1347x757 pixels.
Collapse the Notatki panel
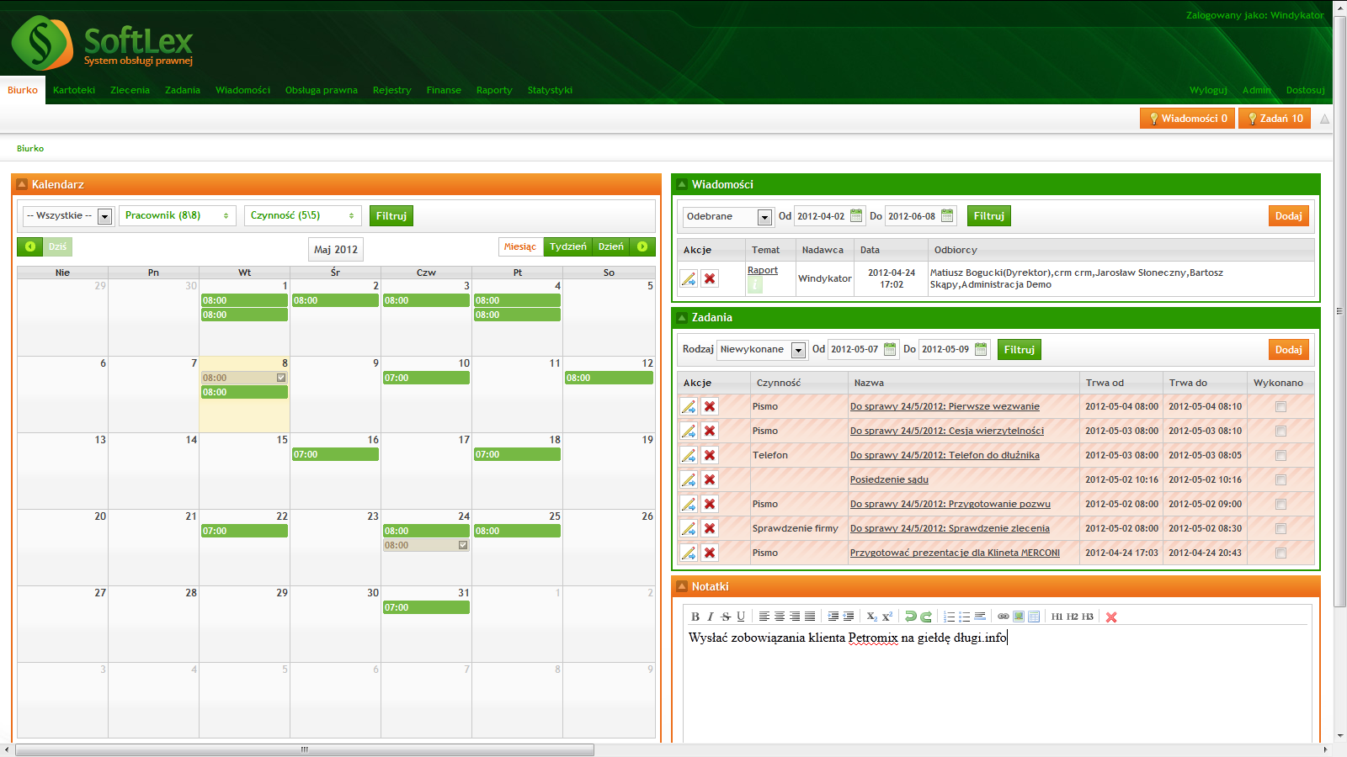point(682,586)
